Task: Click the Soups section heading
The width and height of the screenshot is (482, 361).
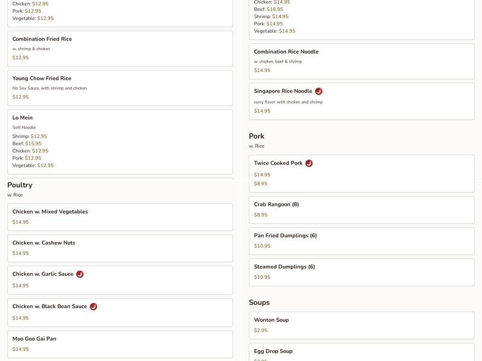Action: pos(259,303)
